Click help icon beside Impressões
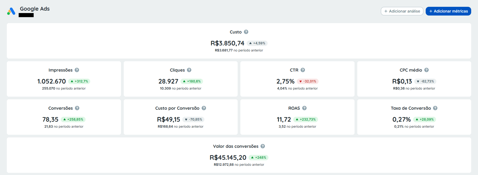This screenshot has height=175, width=478. [x=77, y=70]
